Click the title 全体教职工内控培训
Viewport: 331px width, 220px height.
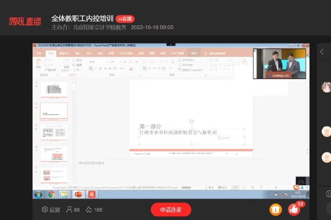point(82,18)
